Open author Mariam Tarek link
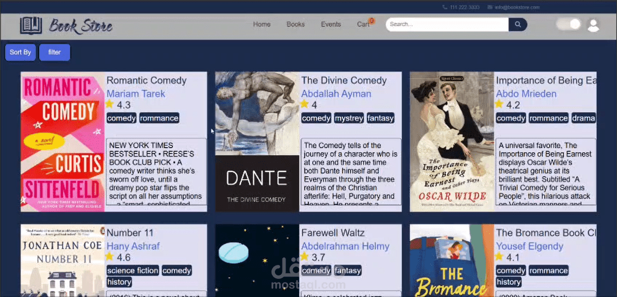617x297 pixels. coord(136,94)
